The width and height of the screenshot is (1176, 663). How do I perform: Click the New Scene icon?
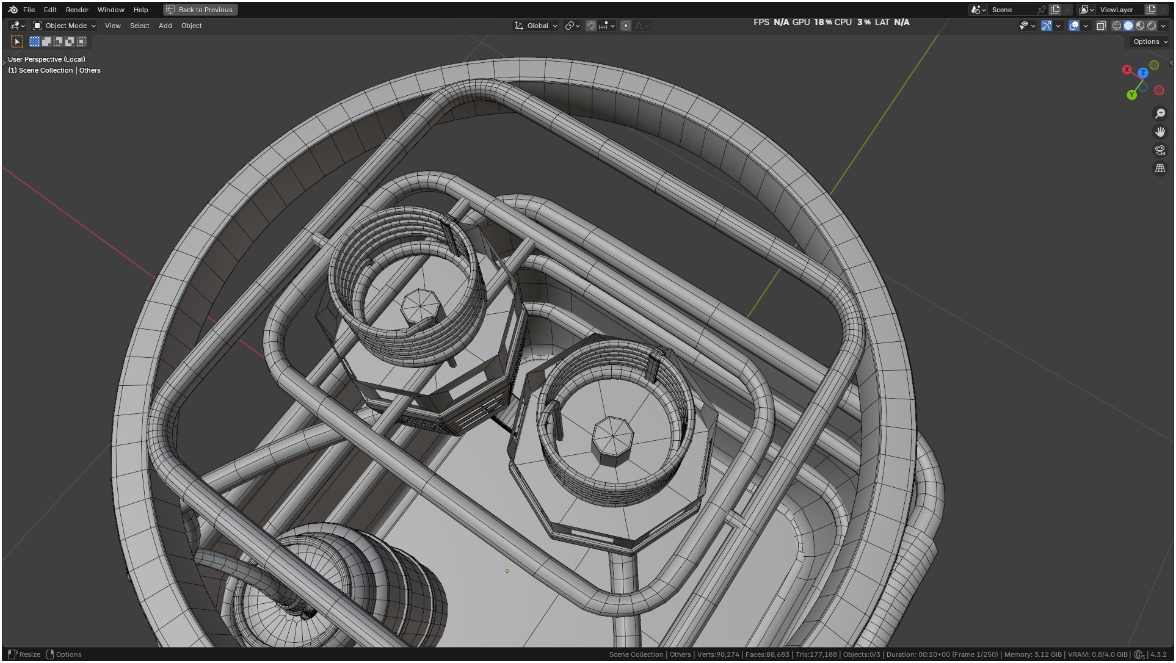click(x=1055, y=10)
